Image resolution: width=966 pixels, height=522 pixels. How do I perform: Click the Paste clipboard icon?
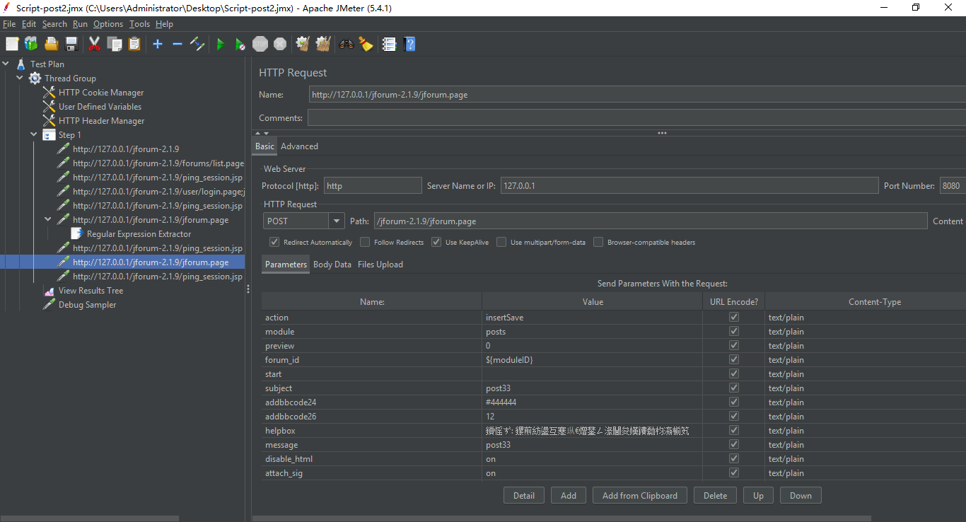[134, 44]
